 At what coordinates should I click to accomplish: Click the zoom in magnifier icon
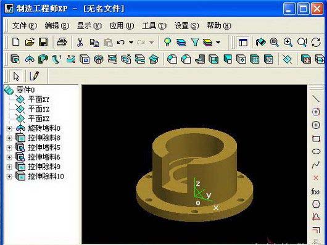[288, 43]
